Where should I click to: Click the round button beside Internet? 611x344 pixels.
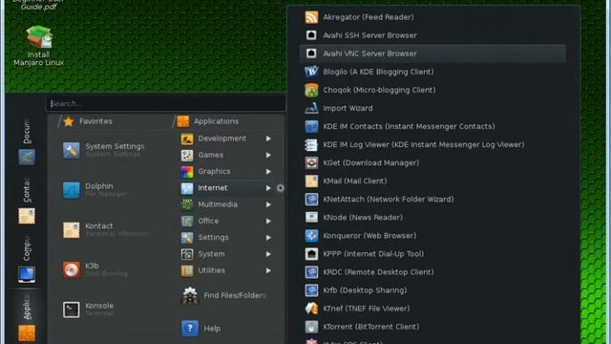click(x=280, y=188)
